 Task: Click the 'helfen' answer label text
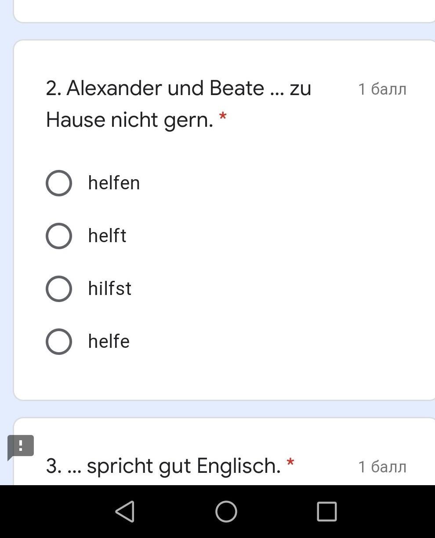point(114,183)
